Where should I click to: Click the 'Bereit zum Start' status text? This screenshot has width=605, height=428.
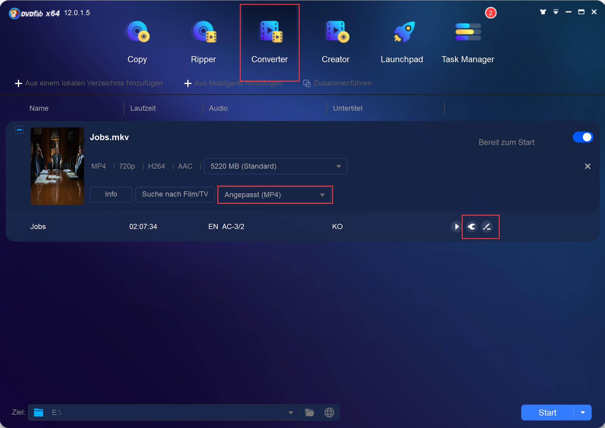[506, 142]
